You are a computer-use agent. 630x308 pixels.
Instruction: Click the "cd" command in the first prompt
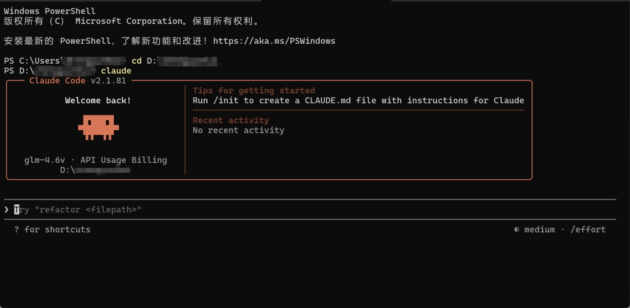(136, 61)
